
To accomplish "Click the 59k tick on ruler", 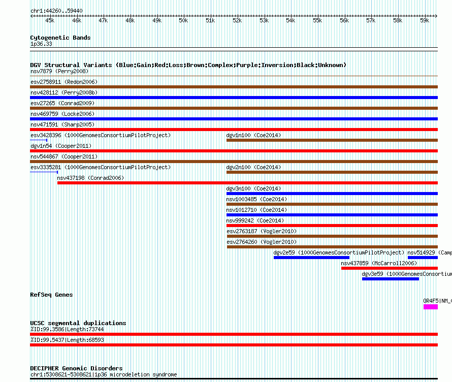I will pyautogui.click(x=425, y=16).
